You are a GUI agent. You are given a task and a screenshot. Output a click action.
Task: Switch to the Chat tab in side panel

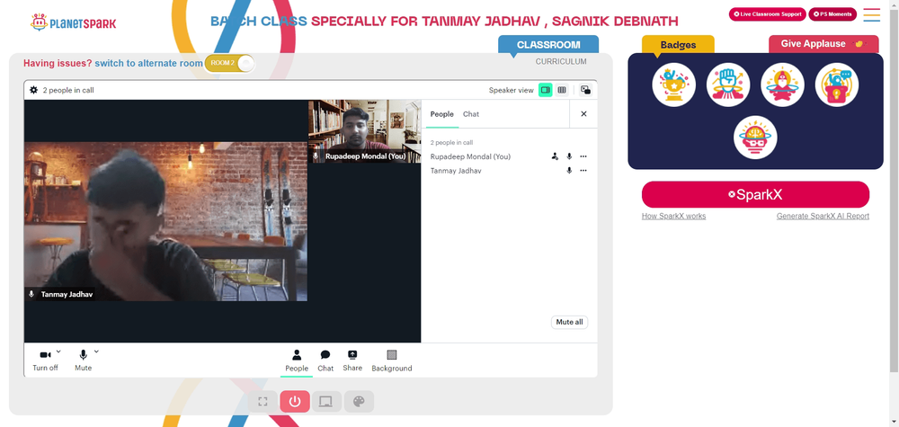pos(471,114)
